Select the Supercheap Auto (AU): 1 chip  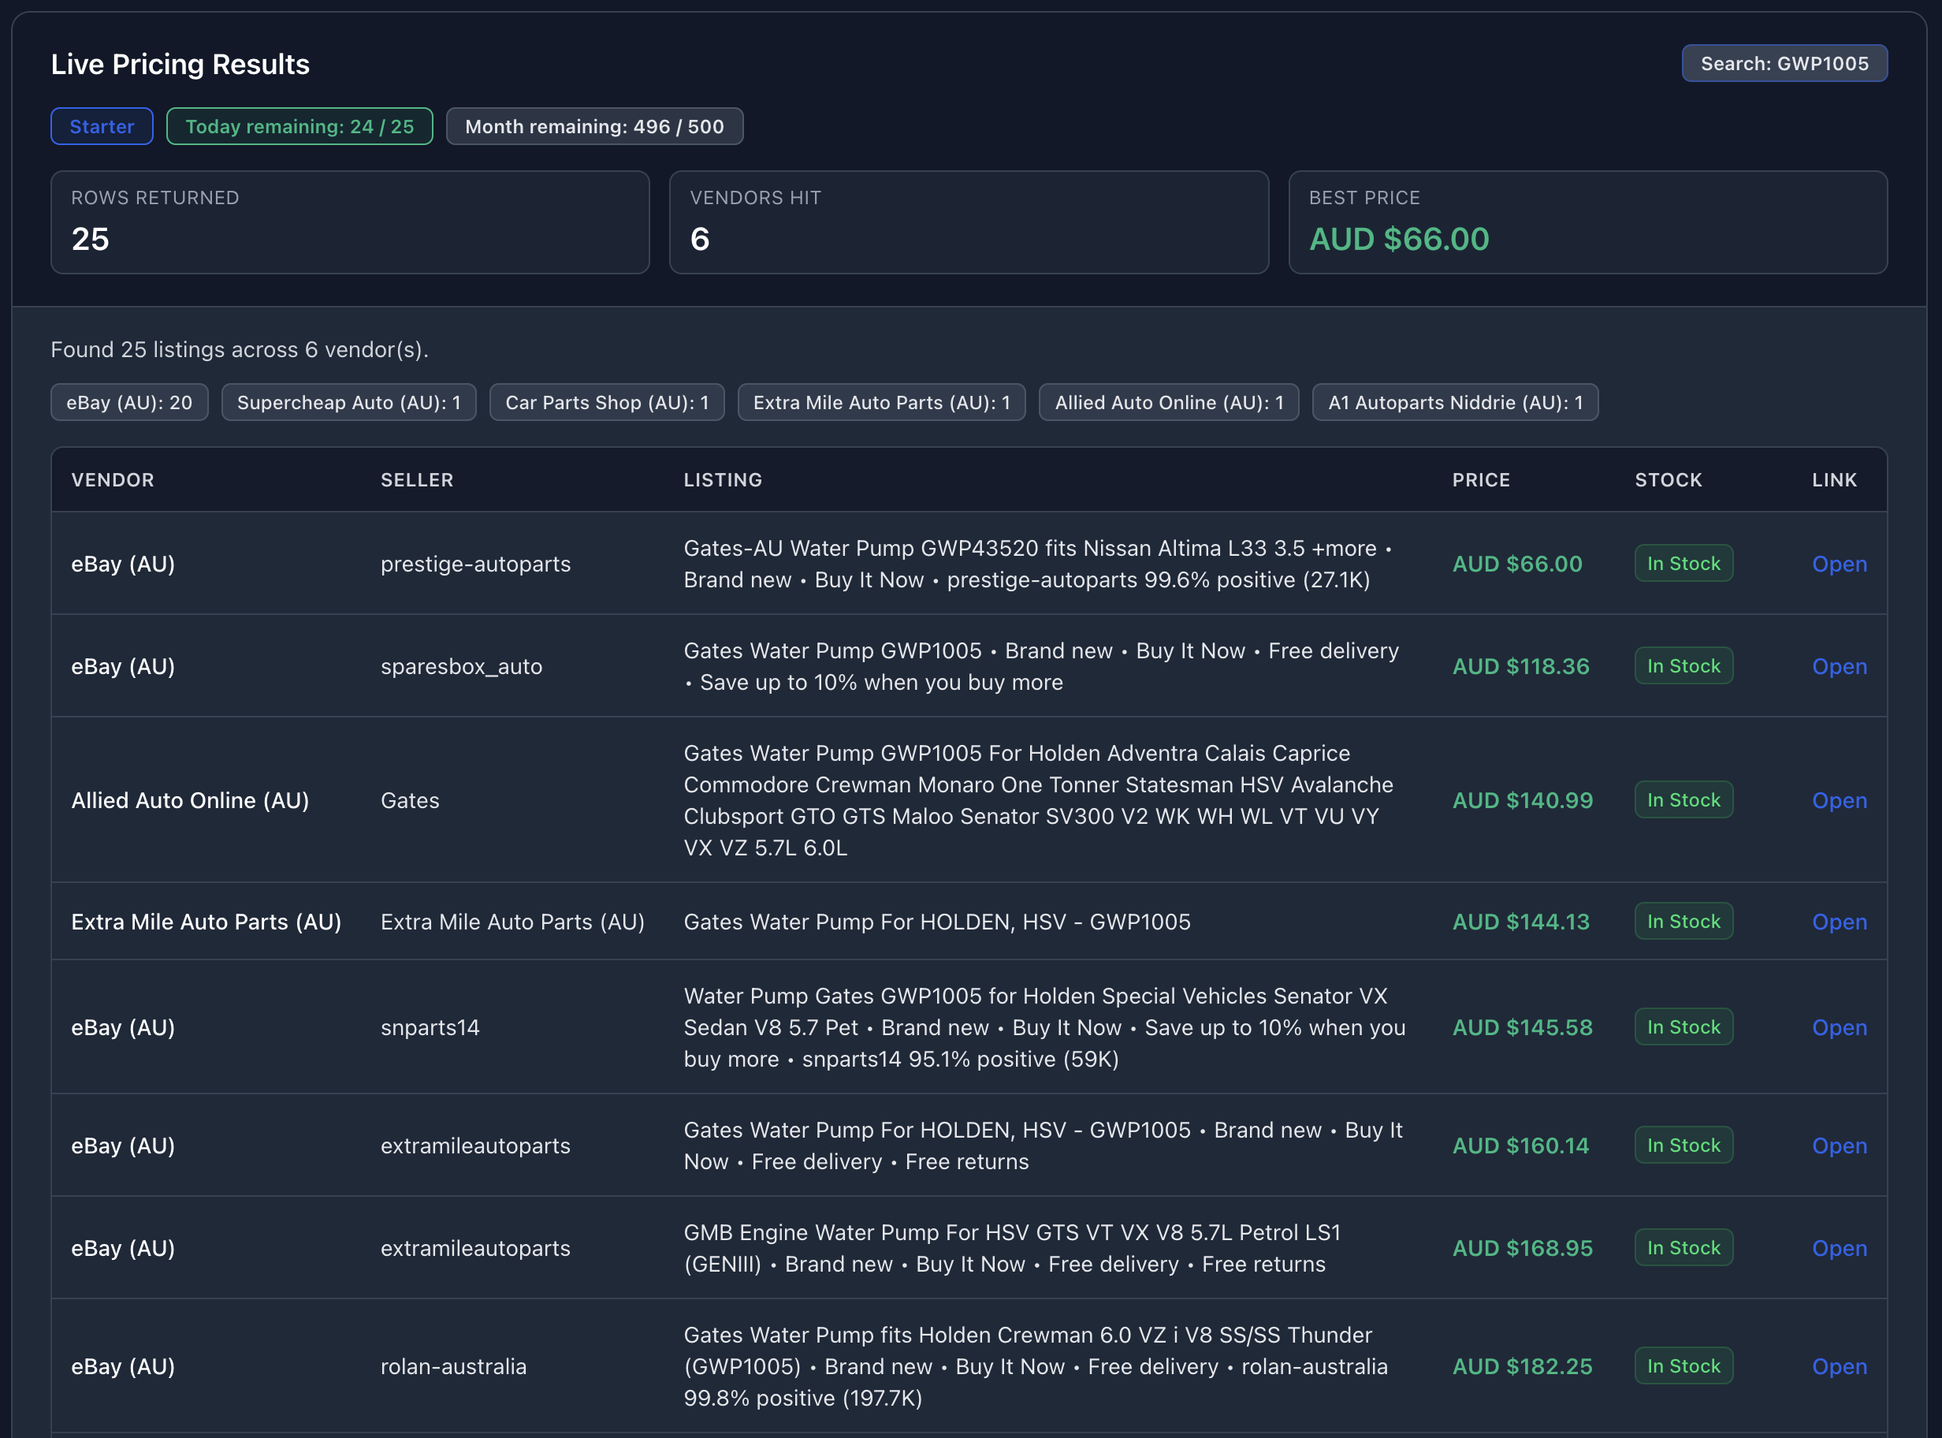click(349, 402)
